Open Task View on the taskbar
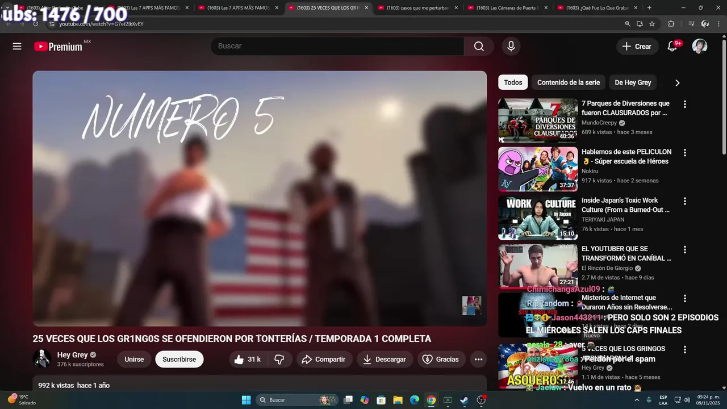Screen dimensions: 727x409 [x=348, y=400]
